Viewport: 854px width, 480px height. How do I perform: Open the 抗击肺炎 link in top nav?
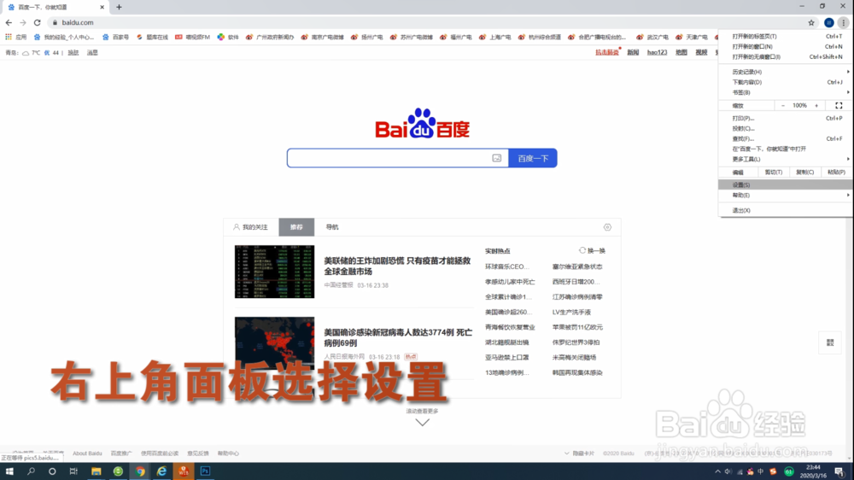[x=606, y=52]
